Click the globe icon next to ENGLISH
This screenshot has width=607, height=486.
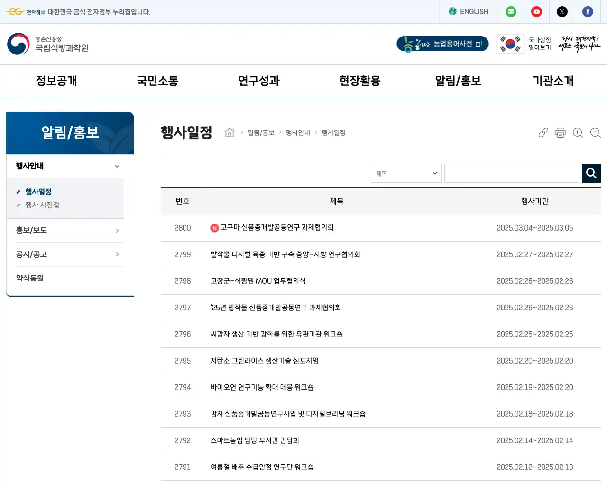[x=453, y=11]
